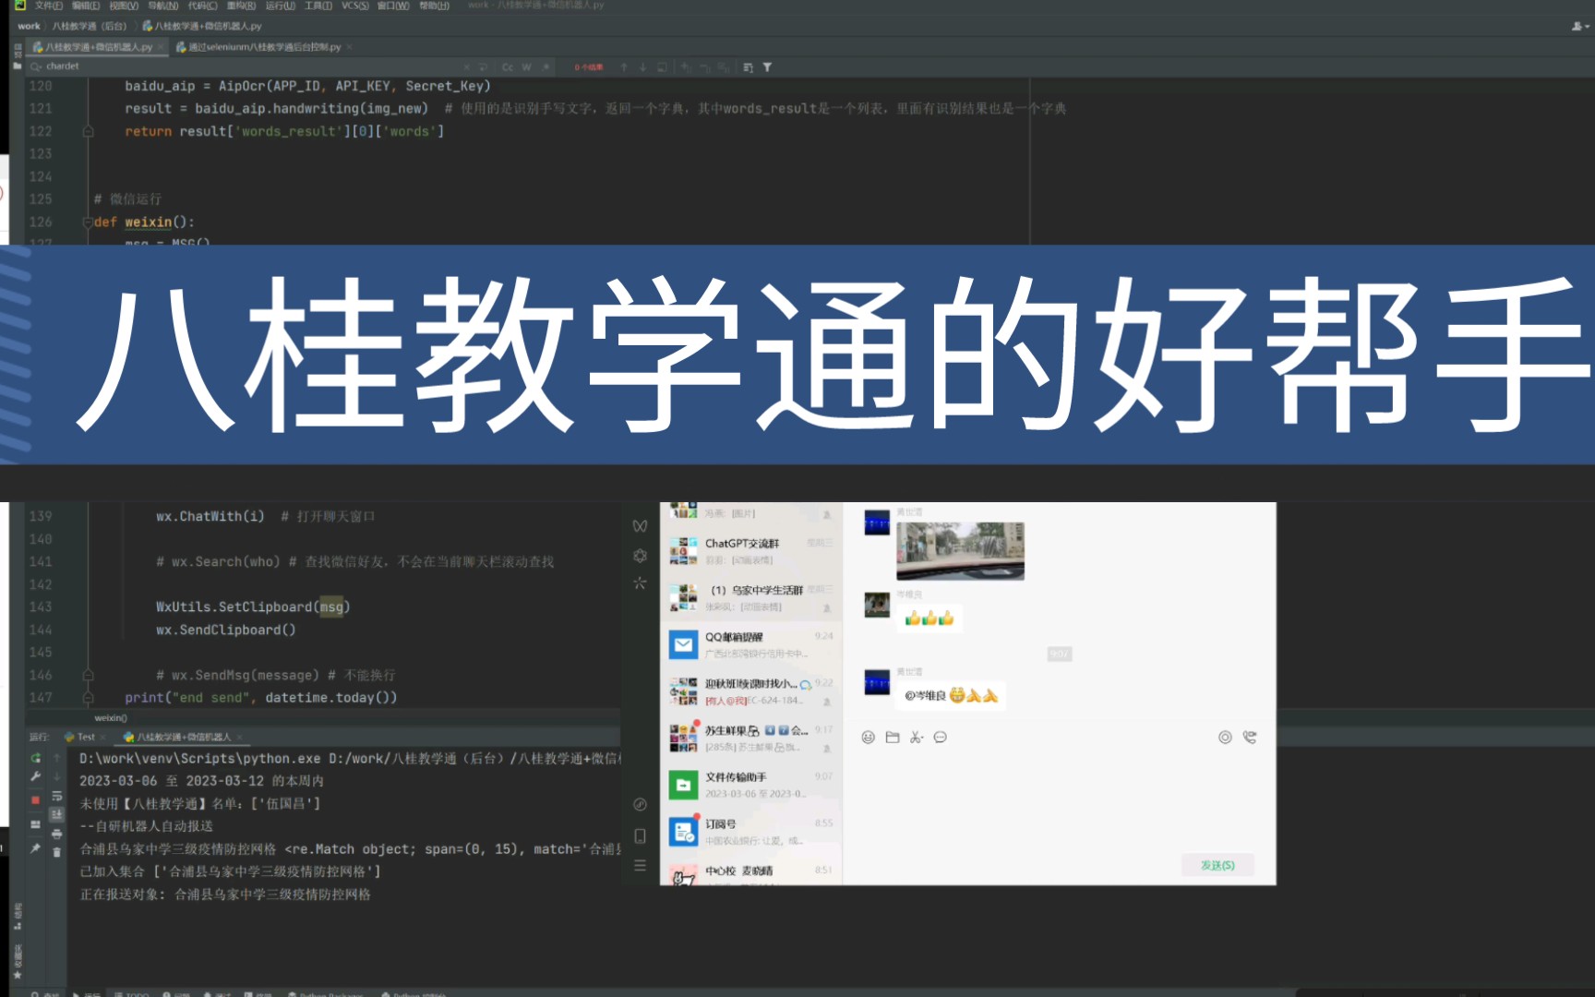The height and width of the screenshot is (997, 1595).
Task: Click the 发送(S) send button
Action: point(1217,865)
